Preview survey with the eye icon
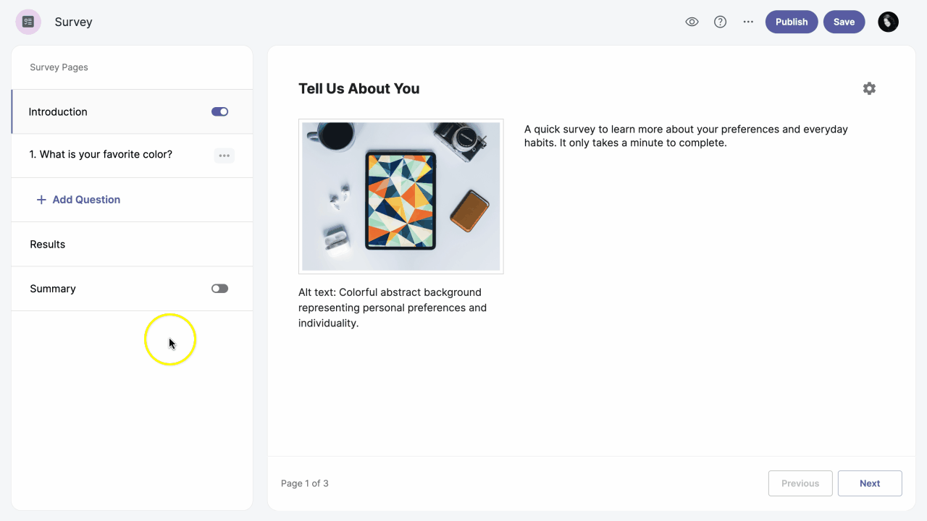 coord(692,22)
